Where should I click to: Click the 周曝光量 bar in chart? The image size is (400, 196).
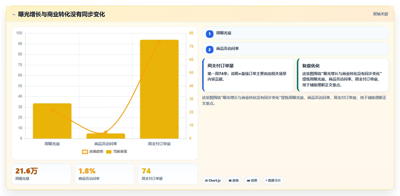(52, 121)
